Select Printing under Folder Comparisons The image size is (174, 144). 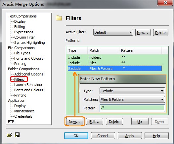click(x=20, y=95)
